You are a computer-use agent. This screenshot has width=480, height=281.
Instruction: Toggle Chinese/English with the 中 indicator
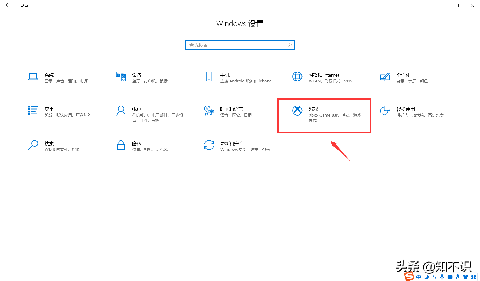(x=419, y=277)
